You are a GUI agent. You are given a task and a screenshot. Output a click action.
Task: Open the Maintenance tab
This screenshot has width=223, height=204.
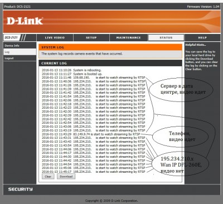point(128,37)
